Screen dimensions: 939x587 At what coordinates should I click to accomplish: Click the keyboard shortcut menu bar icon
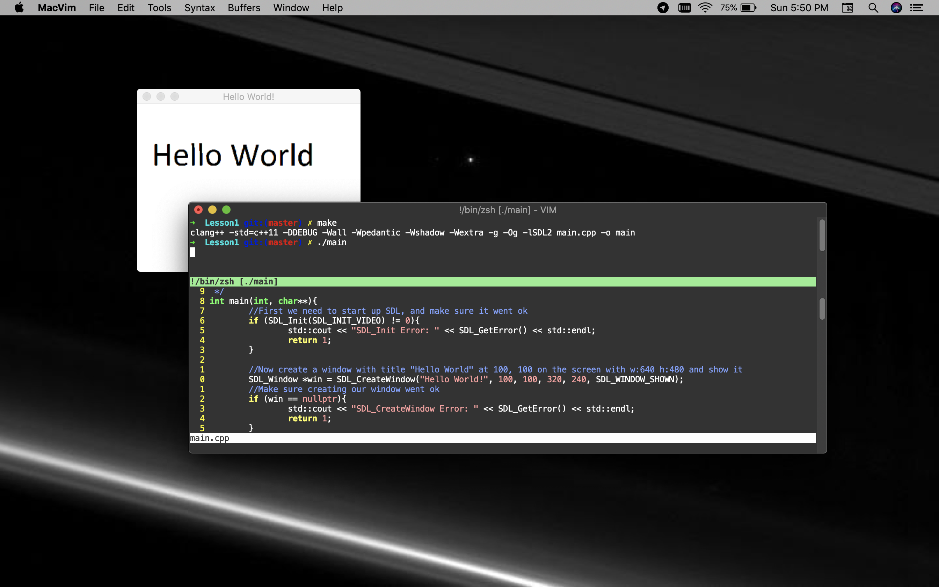coord(847,8)
